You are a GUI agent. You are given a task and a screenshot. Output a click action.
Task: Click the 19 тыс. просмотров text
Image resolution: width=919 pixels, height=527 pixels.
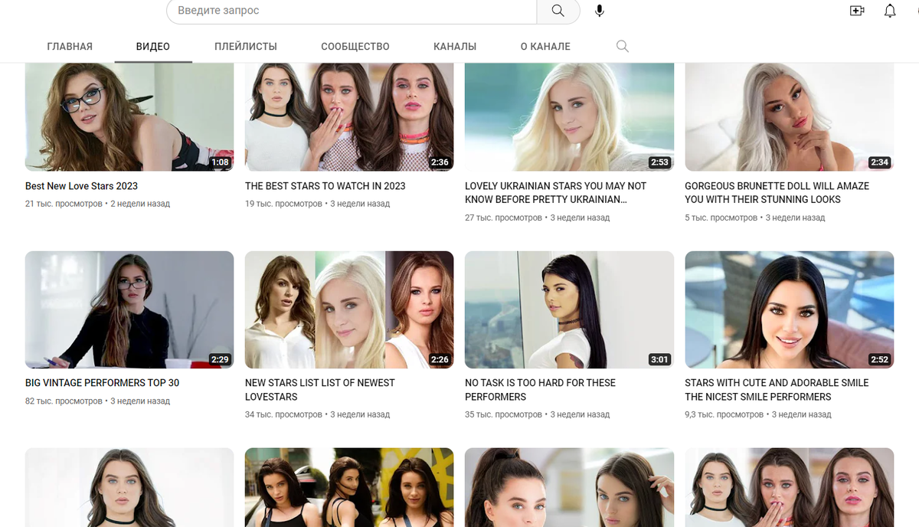(283, 205)
